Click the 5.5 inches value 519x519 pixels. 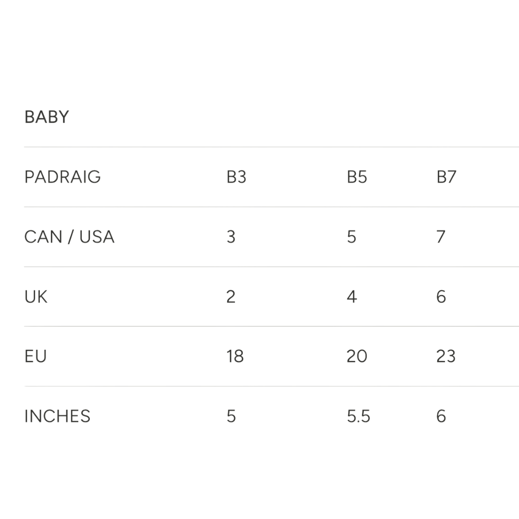(358, 416)
